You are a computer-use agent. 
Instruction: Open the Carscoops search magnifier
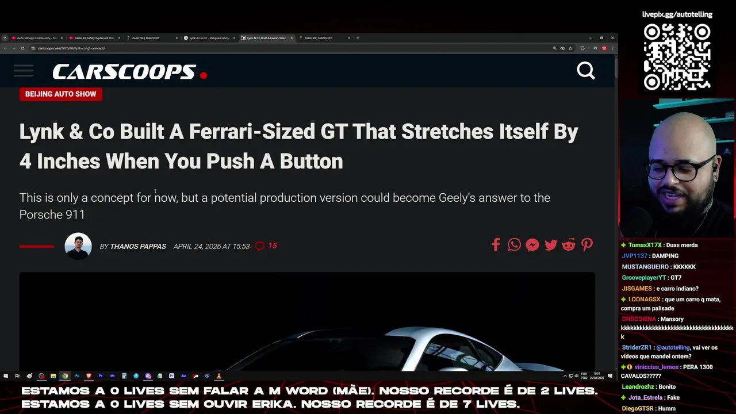(x=586, y=71)
